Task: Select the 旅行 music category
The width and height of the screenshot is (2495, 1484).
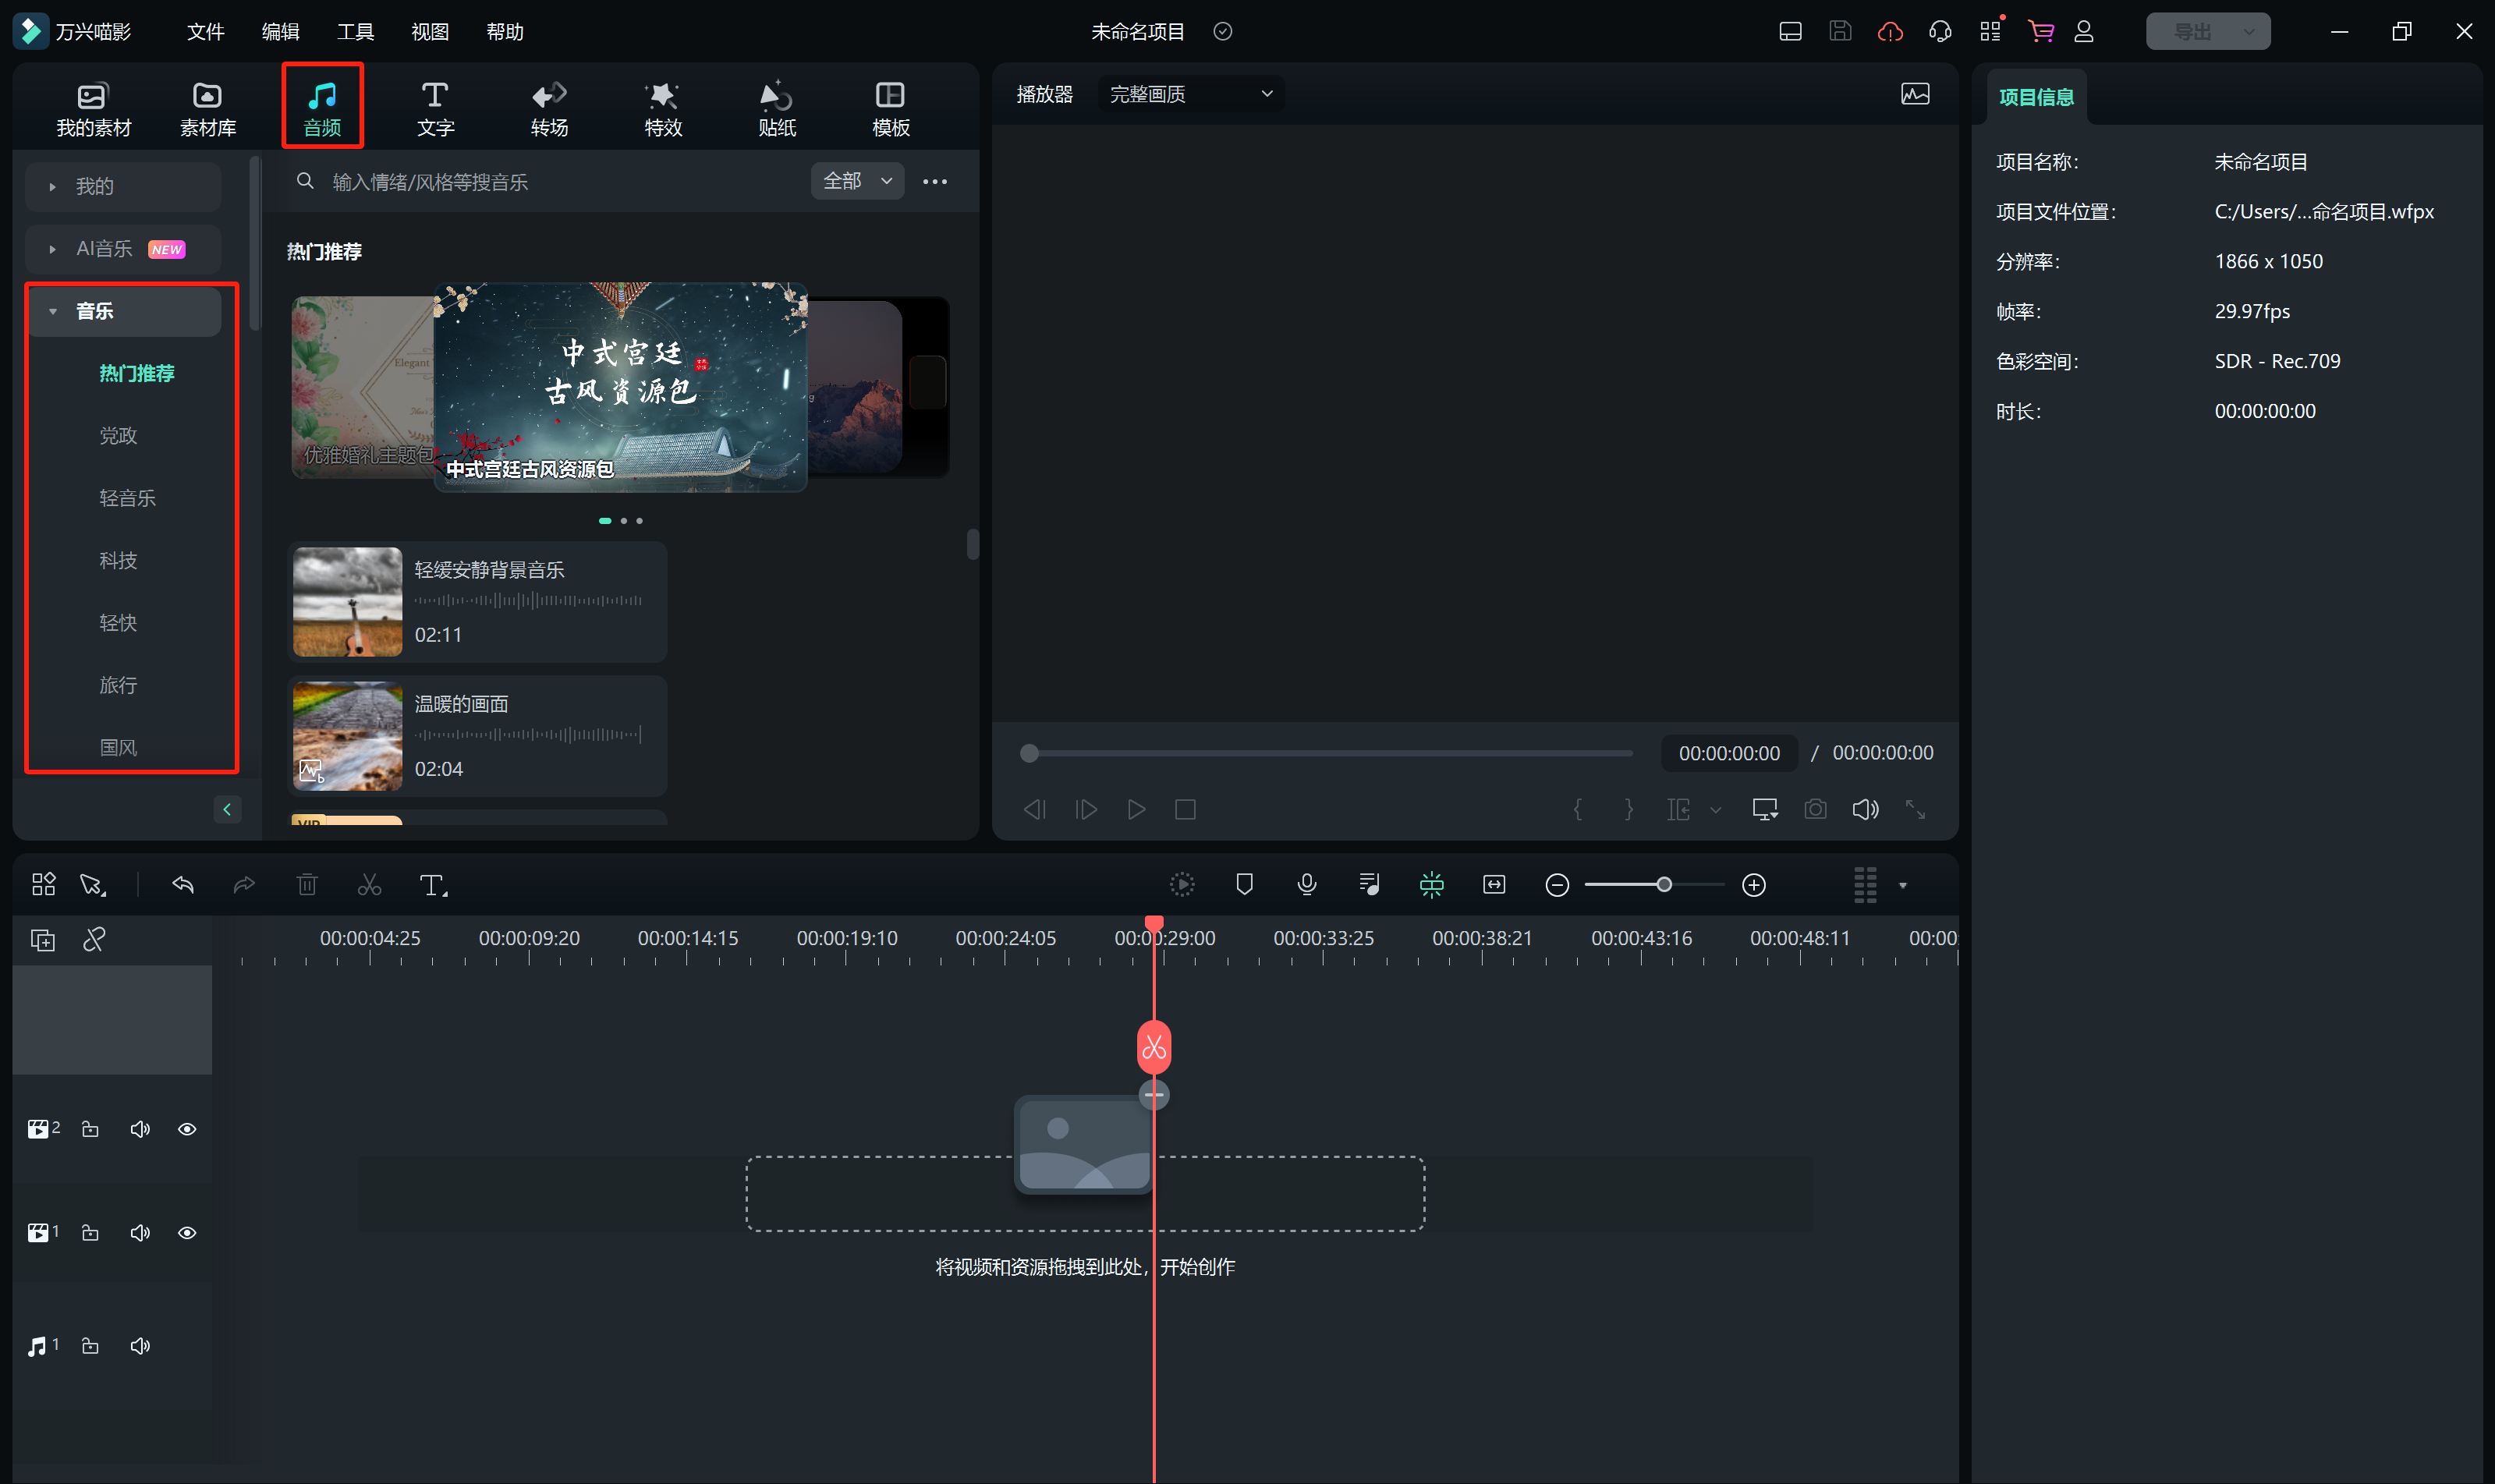Action: pos(118,685)
